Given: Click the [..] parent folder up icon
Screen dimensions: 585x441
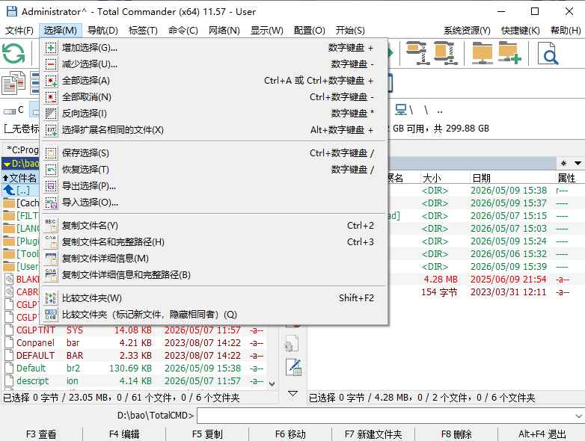Looking at the screenshot, I should [9, 191].
